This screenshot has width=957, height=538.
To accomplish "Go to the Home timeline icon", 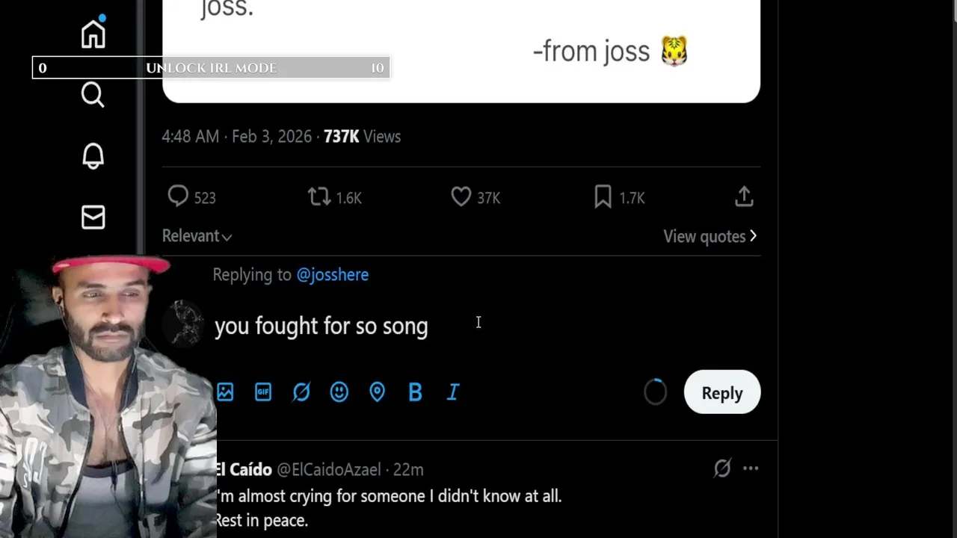I will pyautogui.click(x=93, y=34).
